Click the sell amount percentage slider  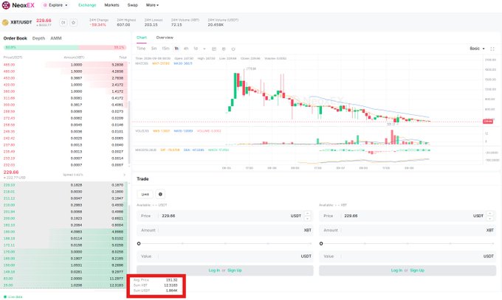point(408,243)
